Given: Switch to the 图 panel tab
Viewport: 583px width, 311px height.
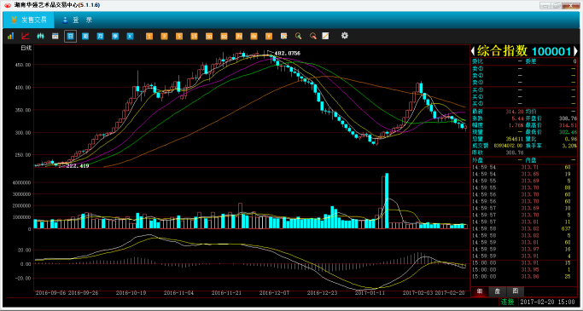Looking at the screenshot, I should coord(516,291).
